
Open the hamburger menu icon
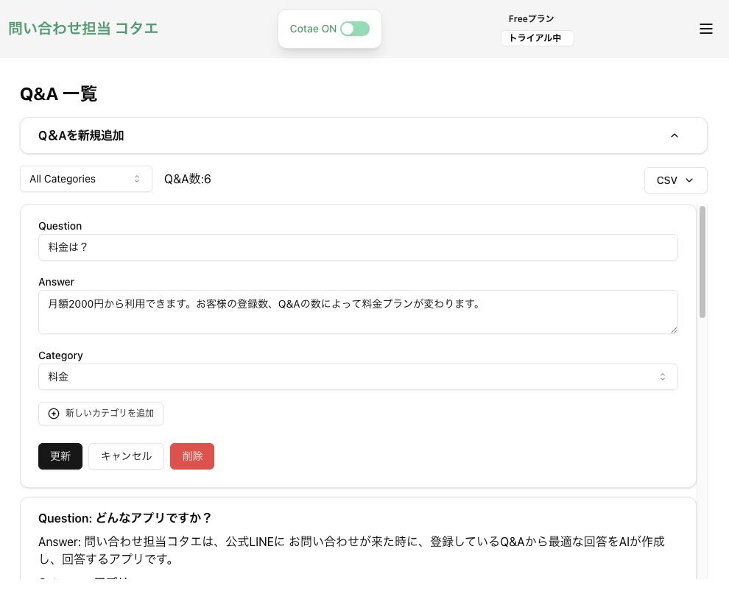coord(705,29)
